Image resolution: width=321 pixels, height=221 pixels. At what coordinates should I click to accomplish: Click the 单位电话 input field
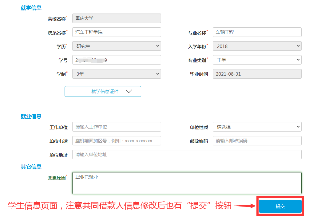[117, 140]
